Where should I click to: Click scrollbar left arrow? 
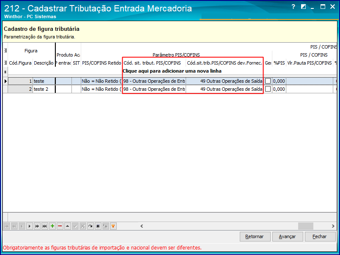coord(142,226)
